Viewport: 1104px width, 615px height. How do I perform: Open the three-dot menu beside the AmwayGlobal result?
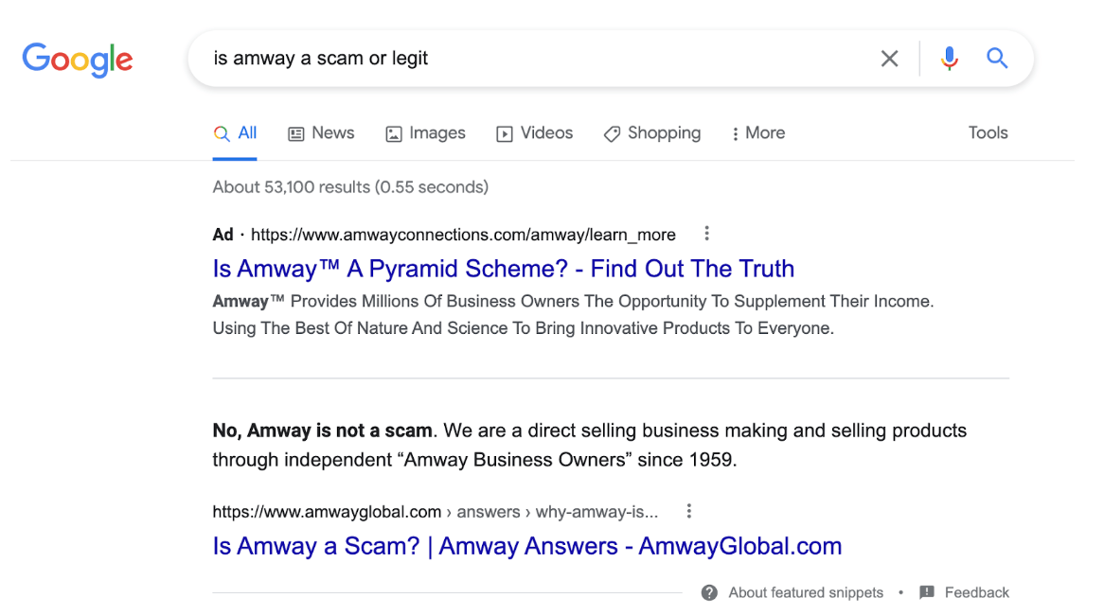tap(688, 510)
